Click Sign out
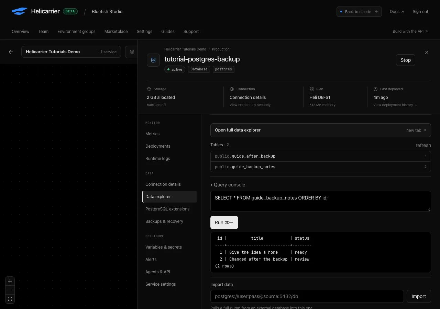 pos(420,12)
